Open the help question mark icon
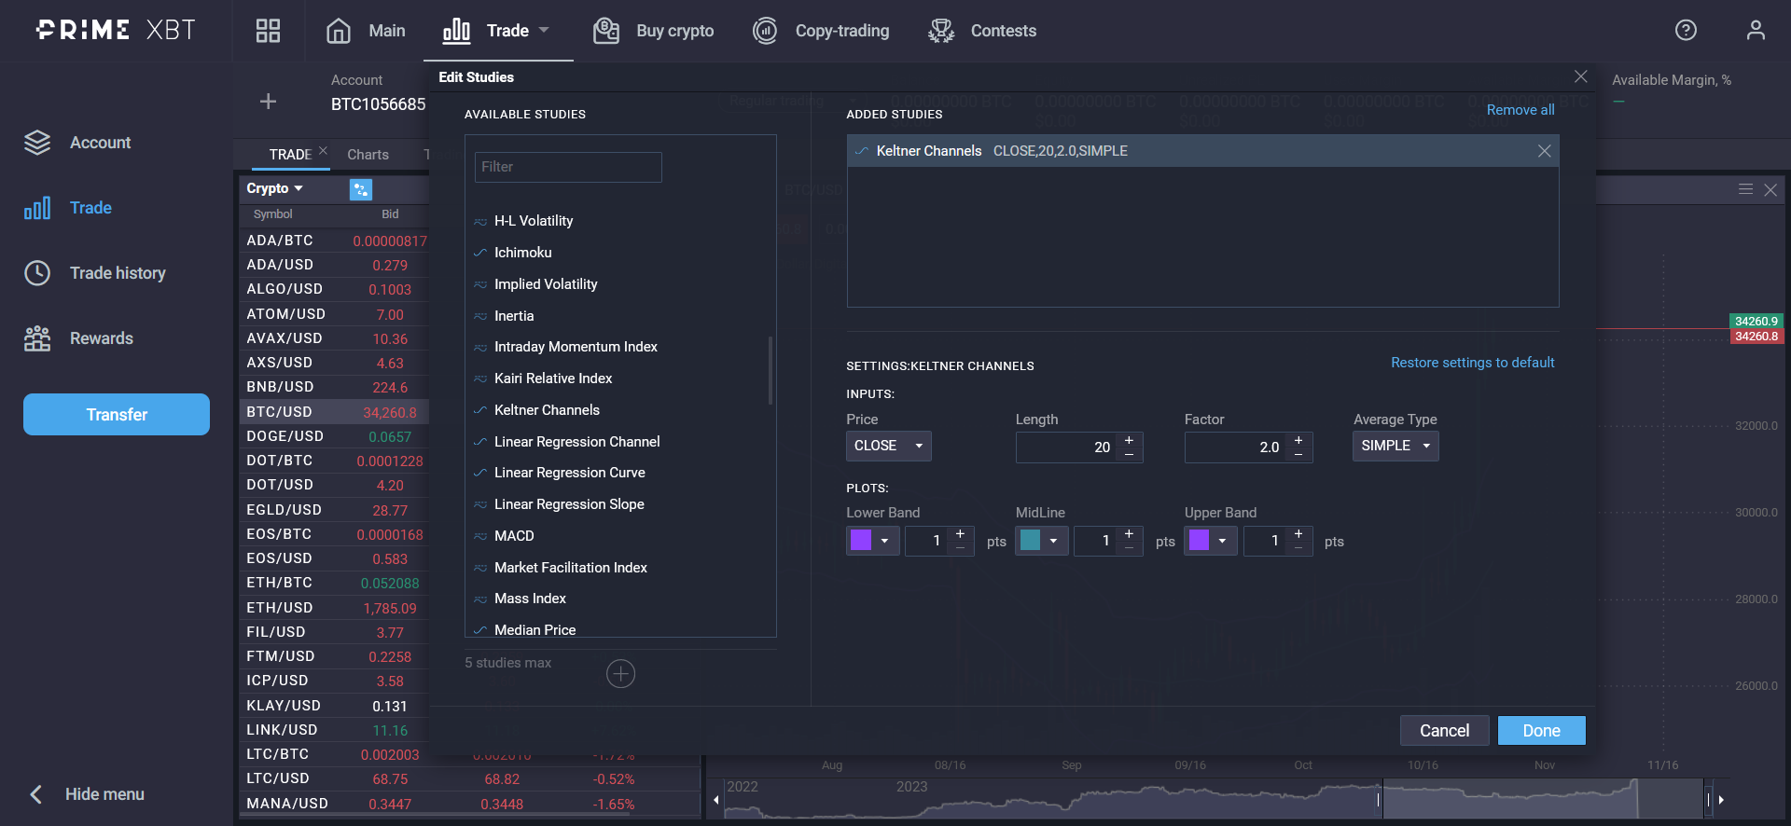 [1686, 30]
